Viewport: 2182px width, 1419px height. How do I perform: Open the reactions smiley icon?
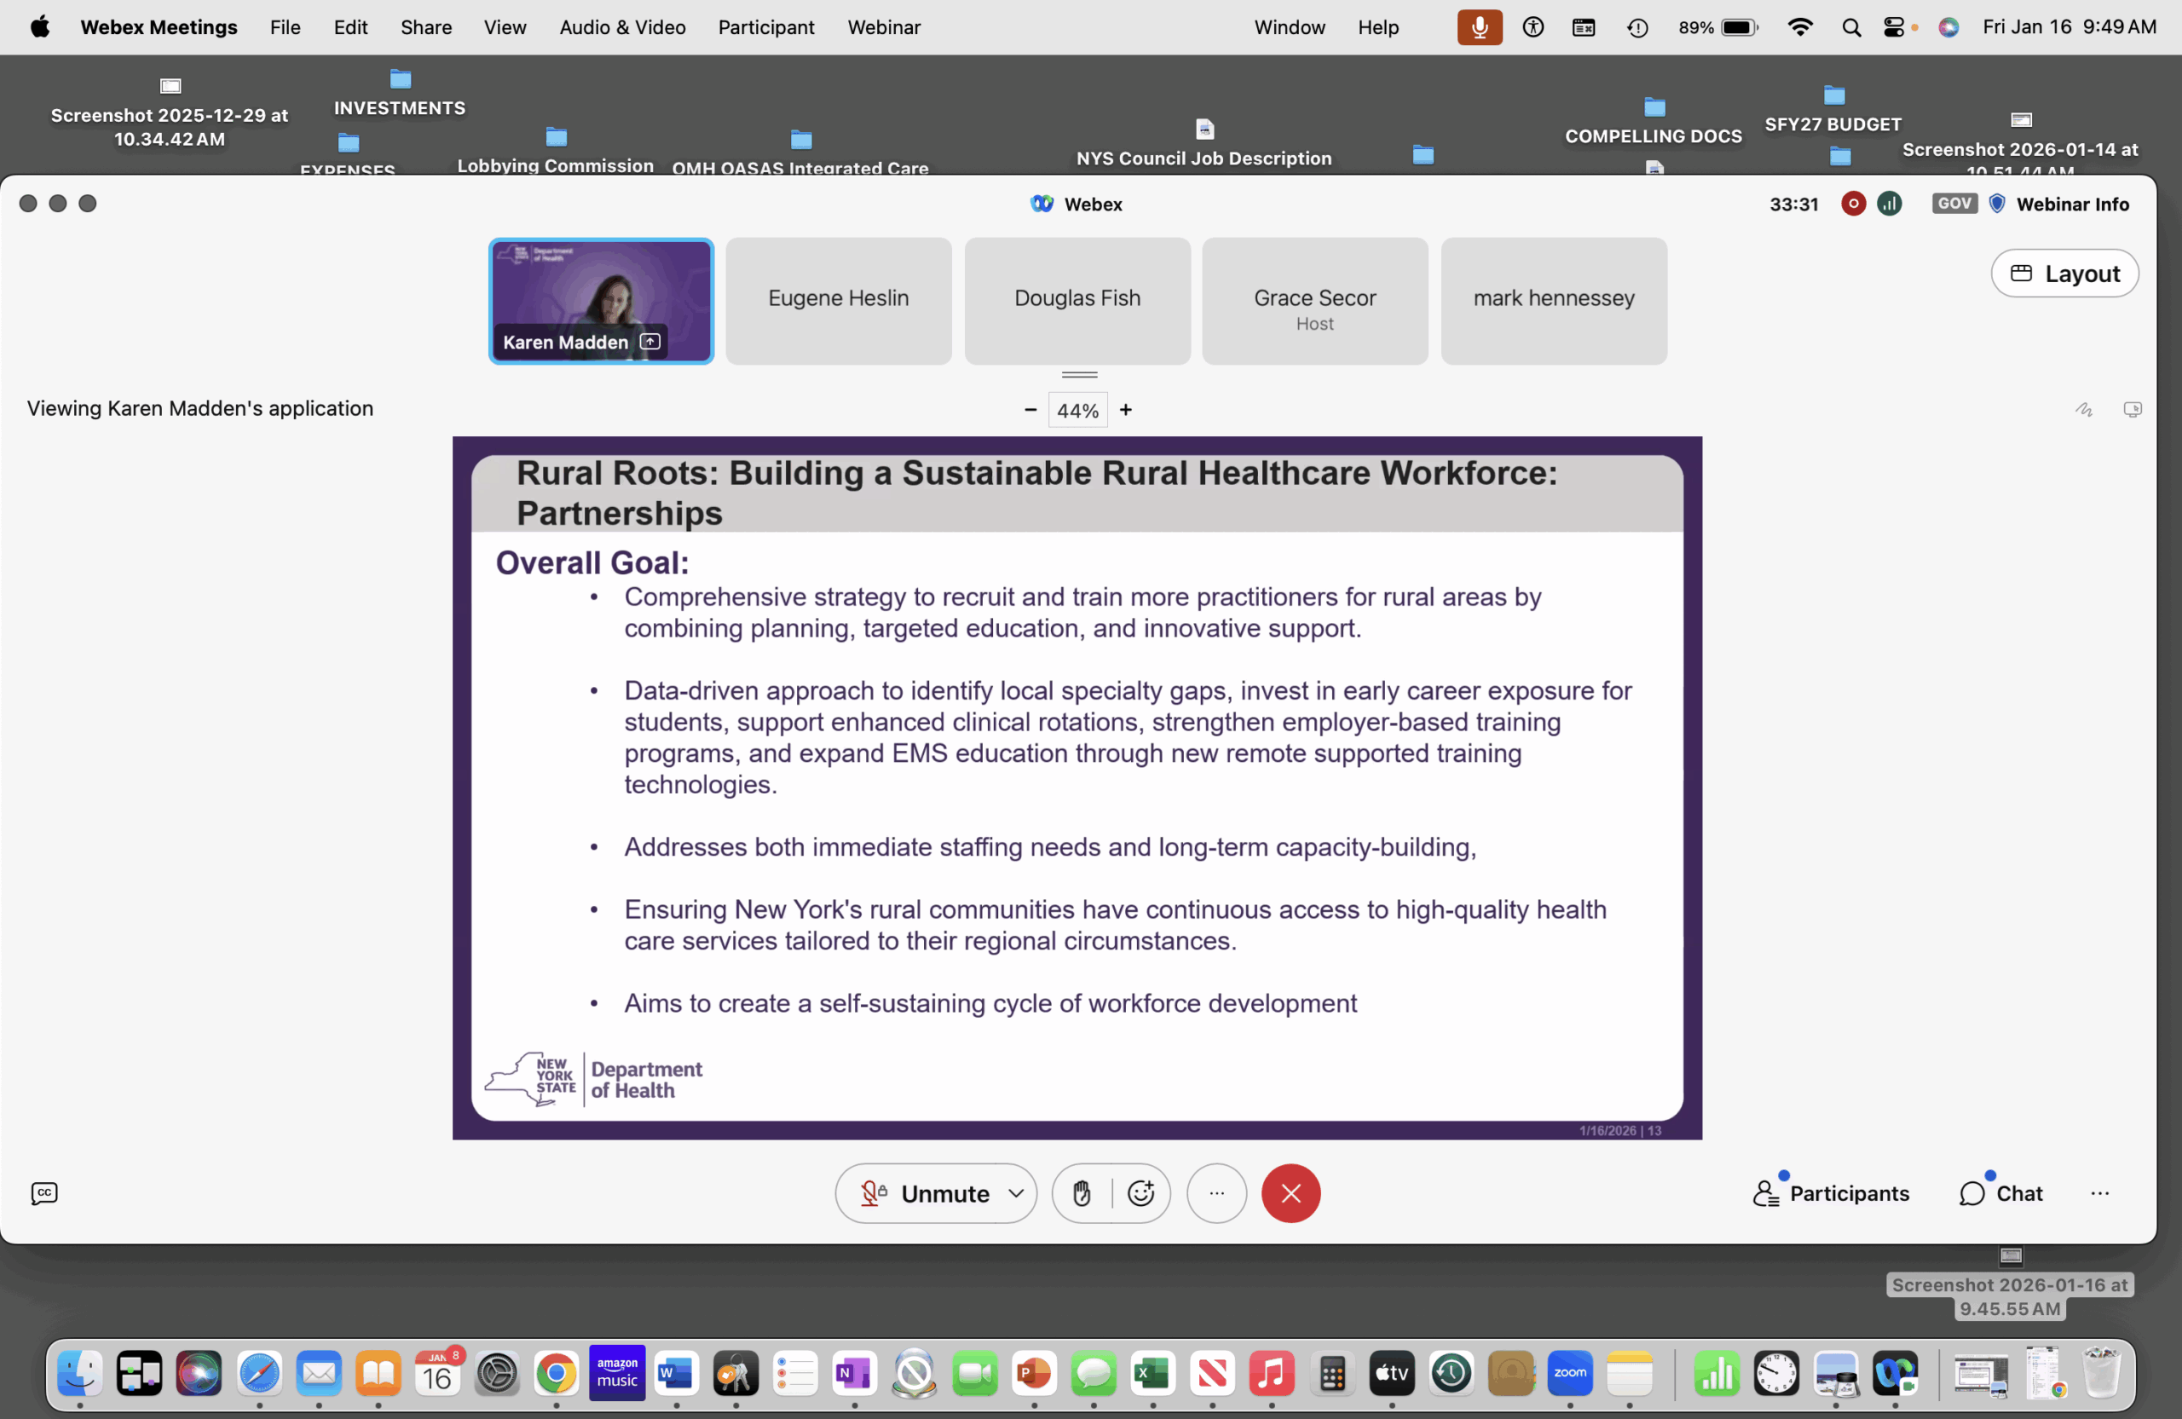point(1140,1193)
